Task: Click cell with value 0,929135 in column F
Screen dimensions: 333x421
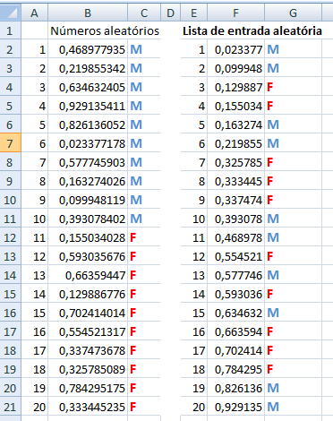Action: pyautogui.click(x=236, y=407)
